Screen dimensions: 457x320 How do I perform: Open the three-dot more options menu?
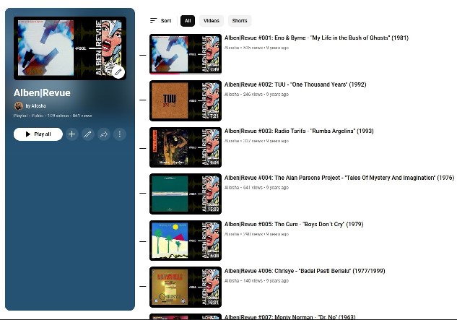pyautogui.click(x=120, y=134)
